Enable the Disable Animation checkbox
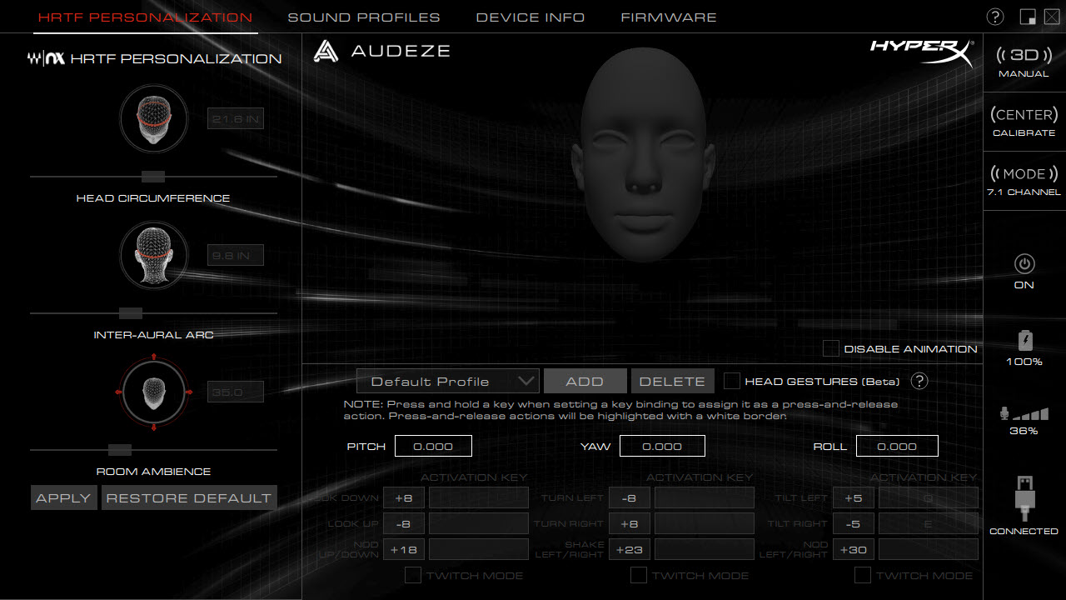 click(830, 348)
